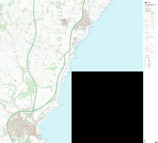Screen dimensions: 158x143
Task: Click the small inland village west of the coastal town
Action: (64, 22)
